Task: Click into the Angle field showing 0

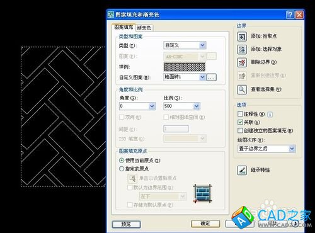Action: click(x=134, y=106)
